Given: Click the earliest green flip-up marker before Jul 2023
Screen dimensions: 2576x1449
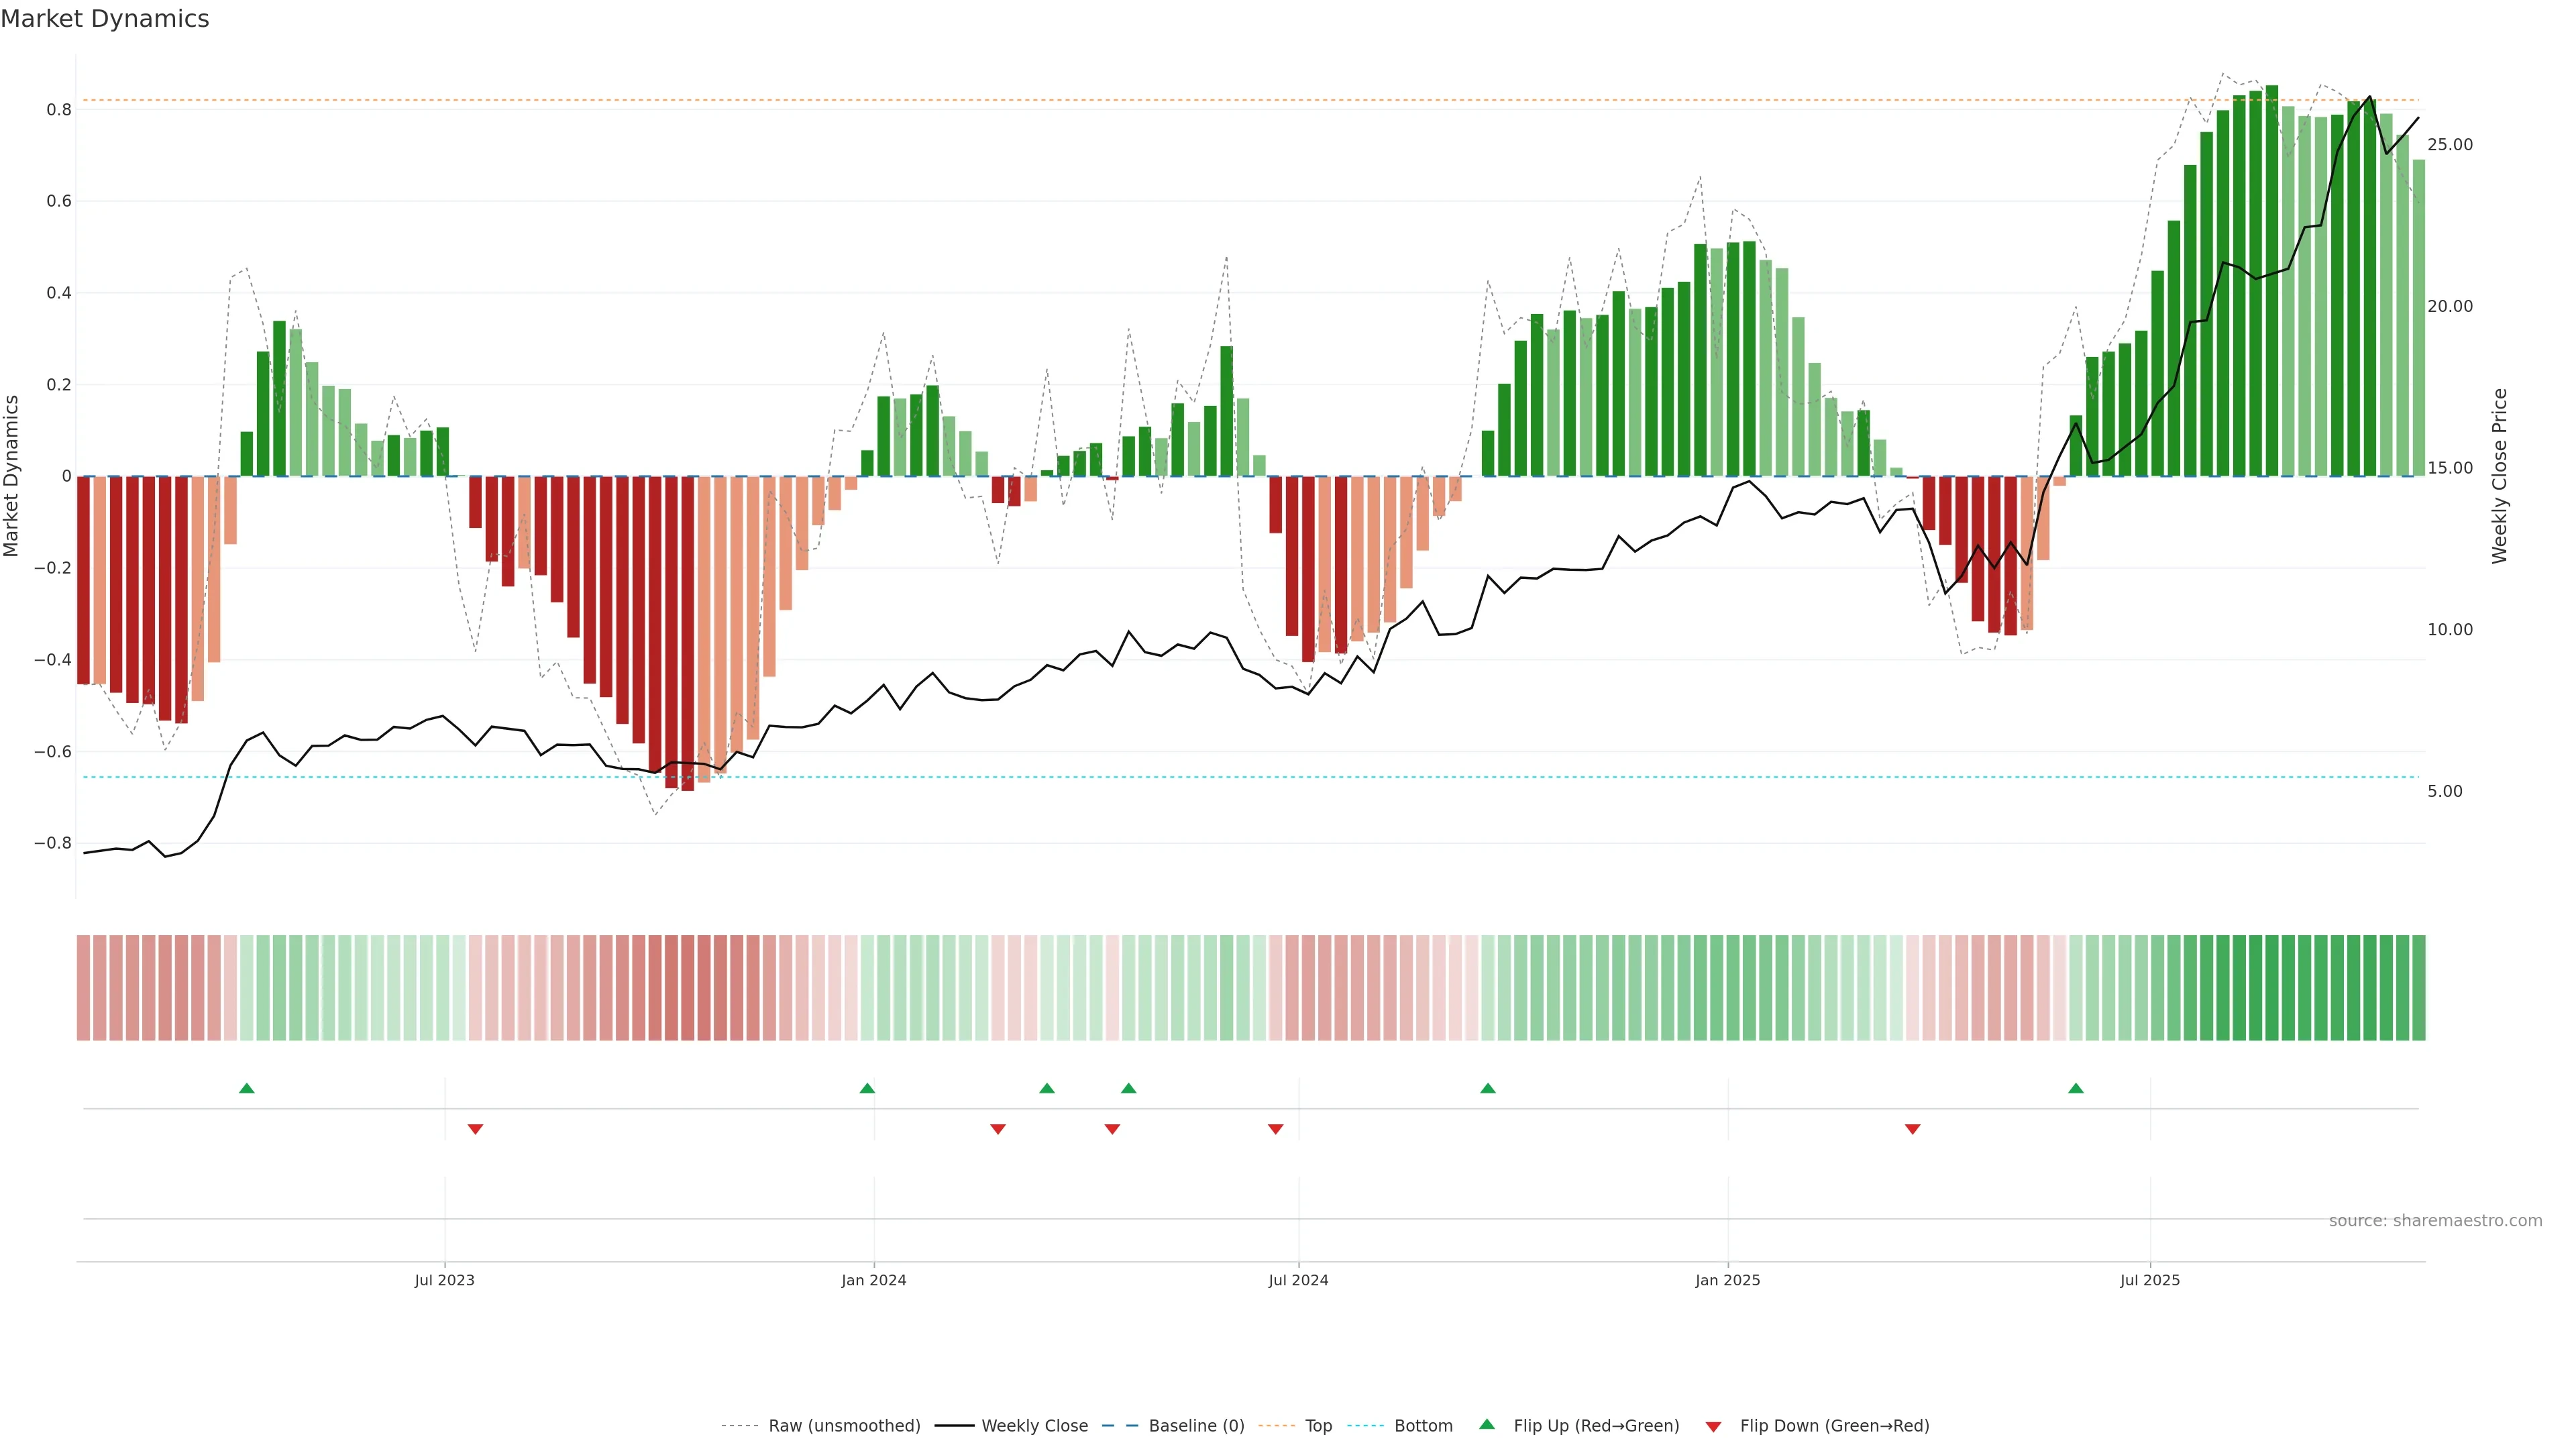Looking at the screenshot, I should pos(247,1088).
